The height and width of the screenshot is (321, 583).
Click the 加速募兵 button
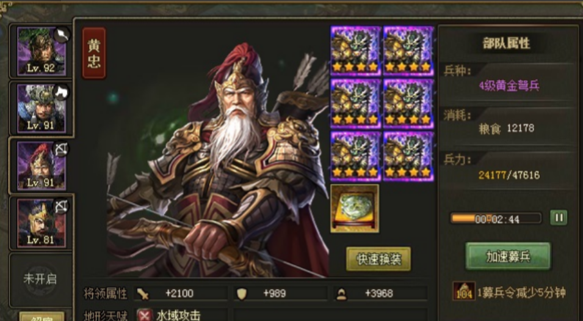click(x=508, y=256)
